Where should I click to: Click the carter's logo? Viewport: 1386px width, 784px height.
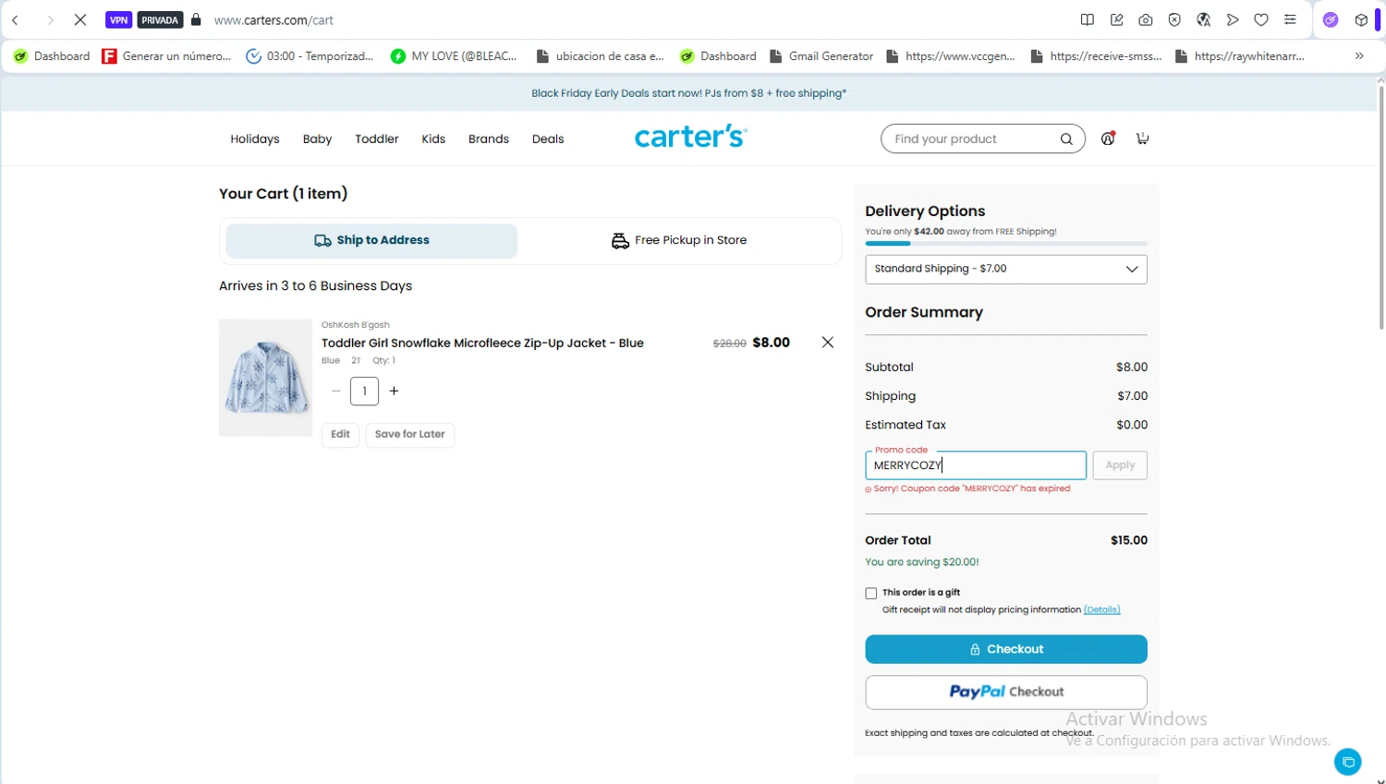click(690, 137)
